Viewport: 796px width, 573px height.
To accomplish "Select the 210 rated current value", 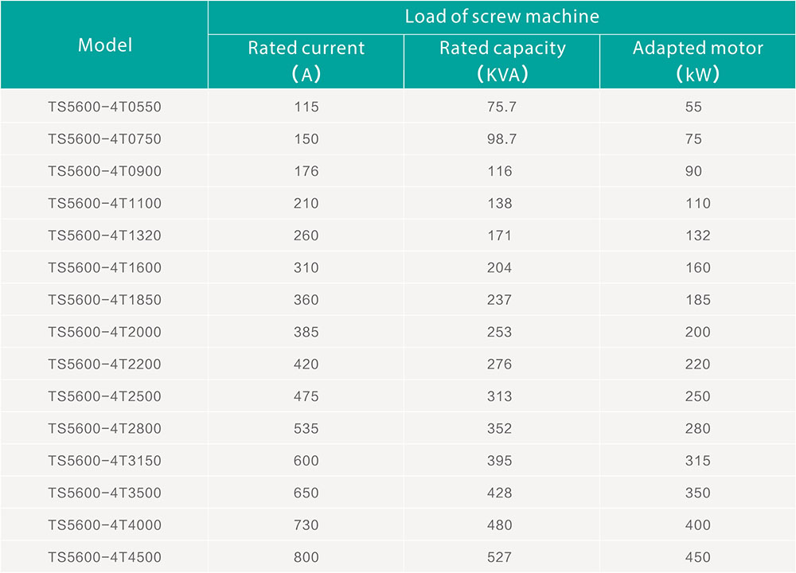I will (306, 204).
